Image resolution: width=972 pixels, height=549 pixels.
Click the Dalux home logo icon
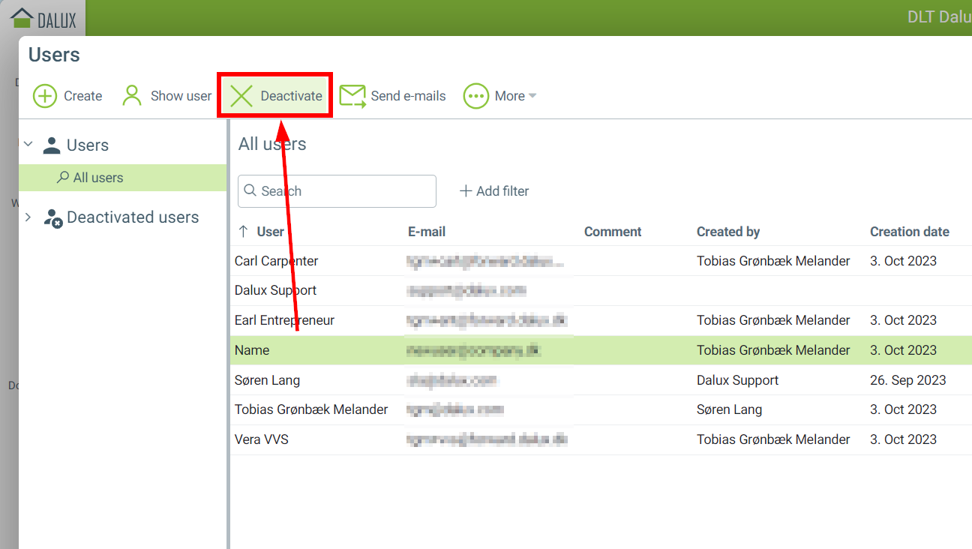pyautogui.click(x=22, y=18)
